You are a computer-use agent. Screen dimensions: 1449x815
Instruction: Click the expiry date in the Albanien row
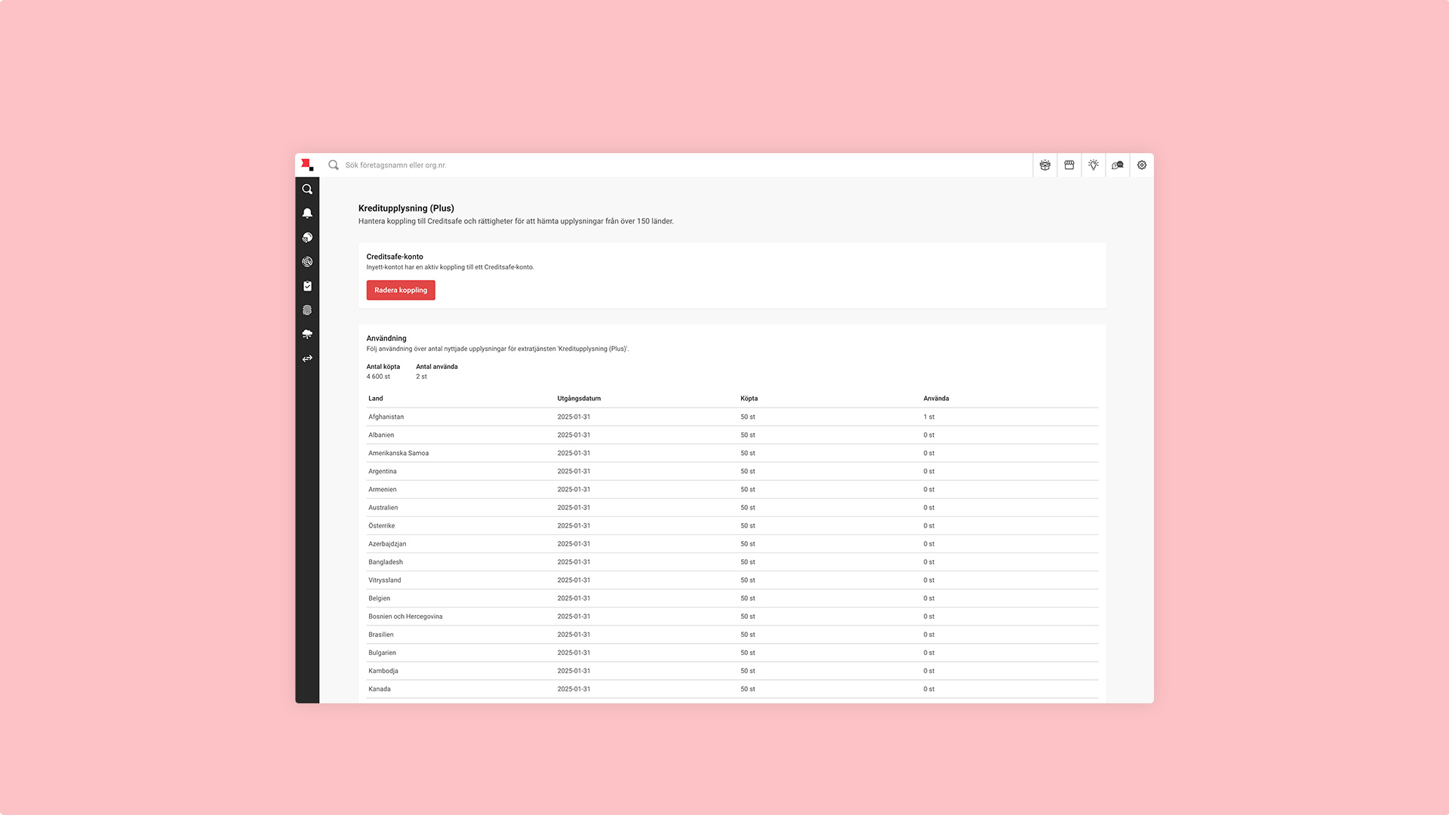click(574, 435)
